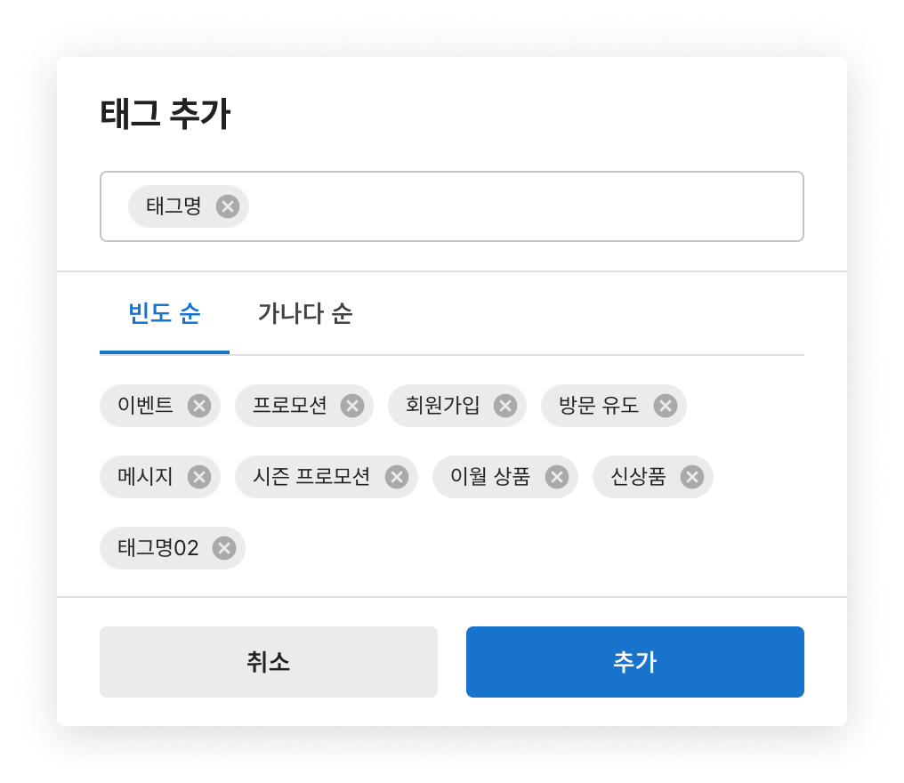Remove the 태그명 tag from input

pos(228,206)
